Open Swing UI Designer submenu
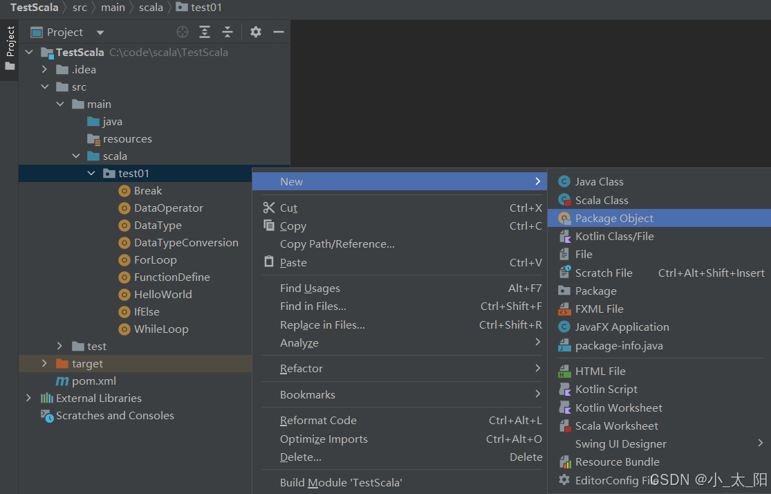This screenshot has height=494, width=771. click(659, 443)
